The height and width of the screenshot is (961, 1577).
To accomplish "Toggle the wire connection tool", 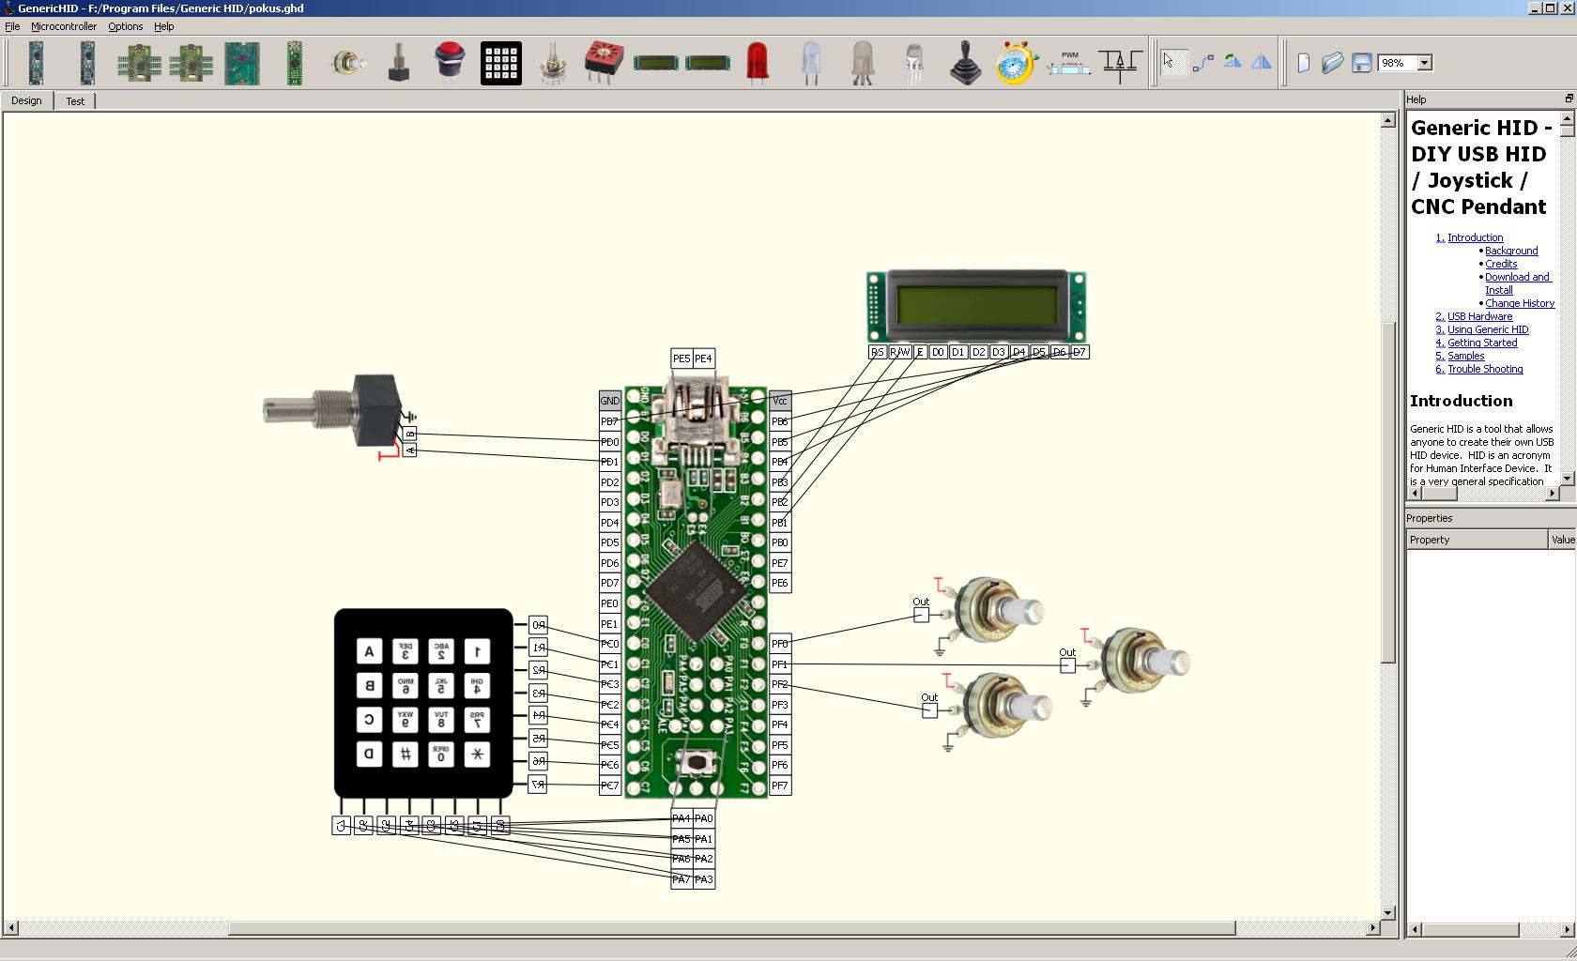I will tap(1202, 63).
